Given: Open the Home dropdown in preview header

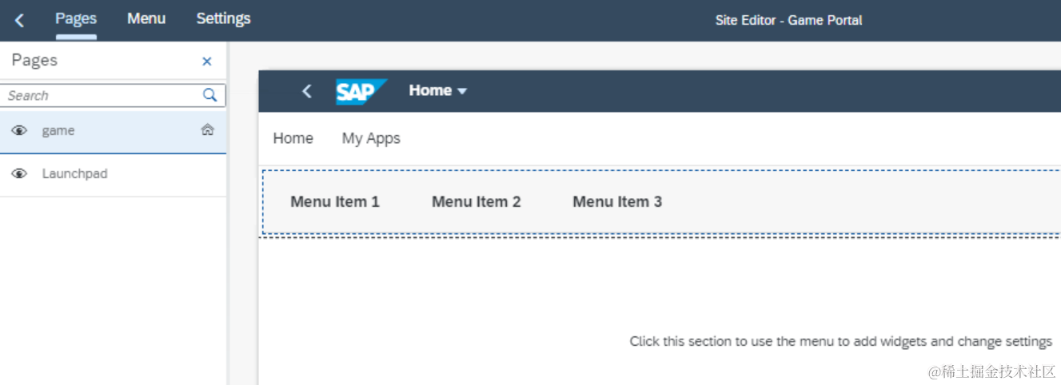Looking at the screenshot, I should pos(437,91).
